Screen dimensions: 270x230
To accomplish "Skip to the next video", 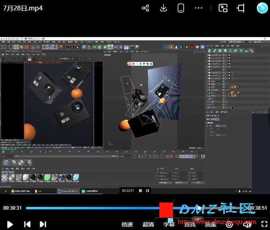I will pyautogui.click(x=43, y=224).
